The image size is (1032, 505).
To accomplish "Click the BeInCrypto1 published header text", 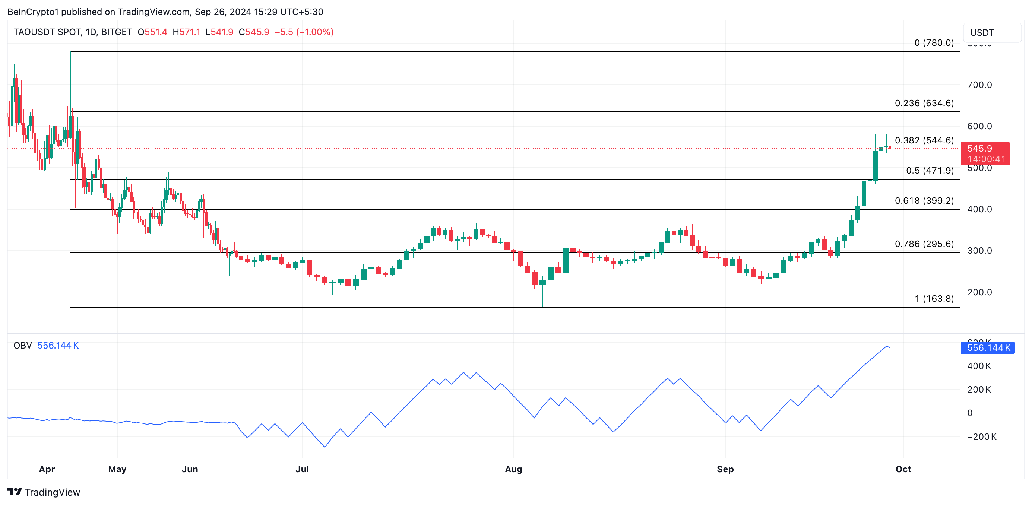I will click(x=165, y=12).
